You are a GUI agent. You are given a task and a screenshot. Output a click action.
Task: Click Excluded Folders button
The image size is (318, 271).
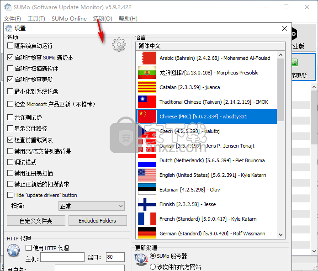(x=98, y=220)
